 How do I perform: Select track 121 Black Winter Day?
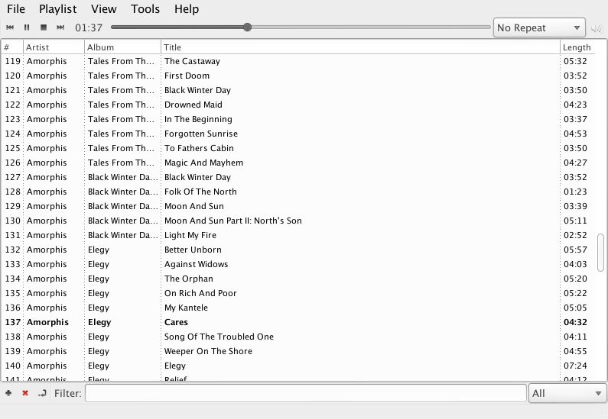[298, 90]
